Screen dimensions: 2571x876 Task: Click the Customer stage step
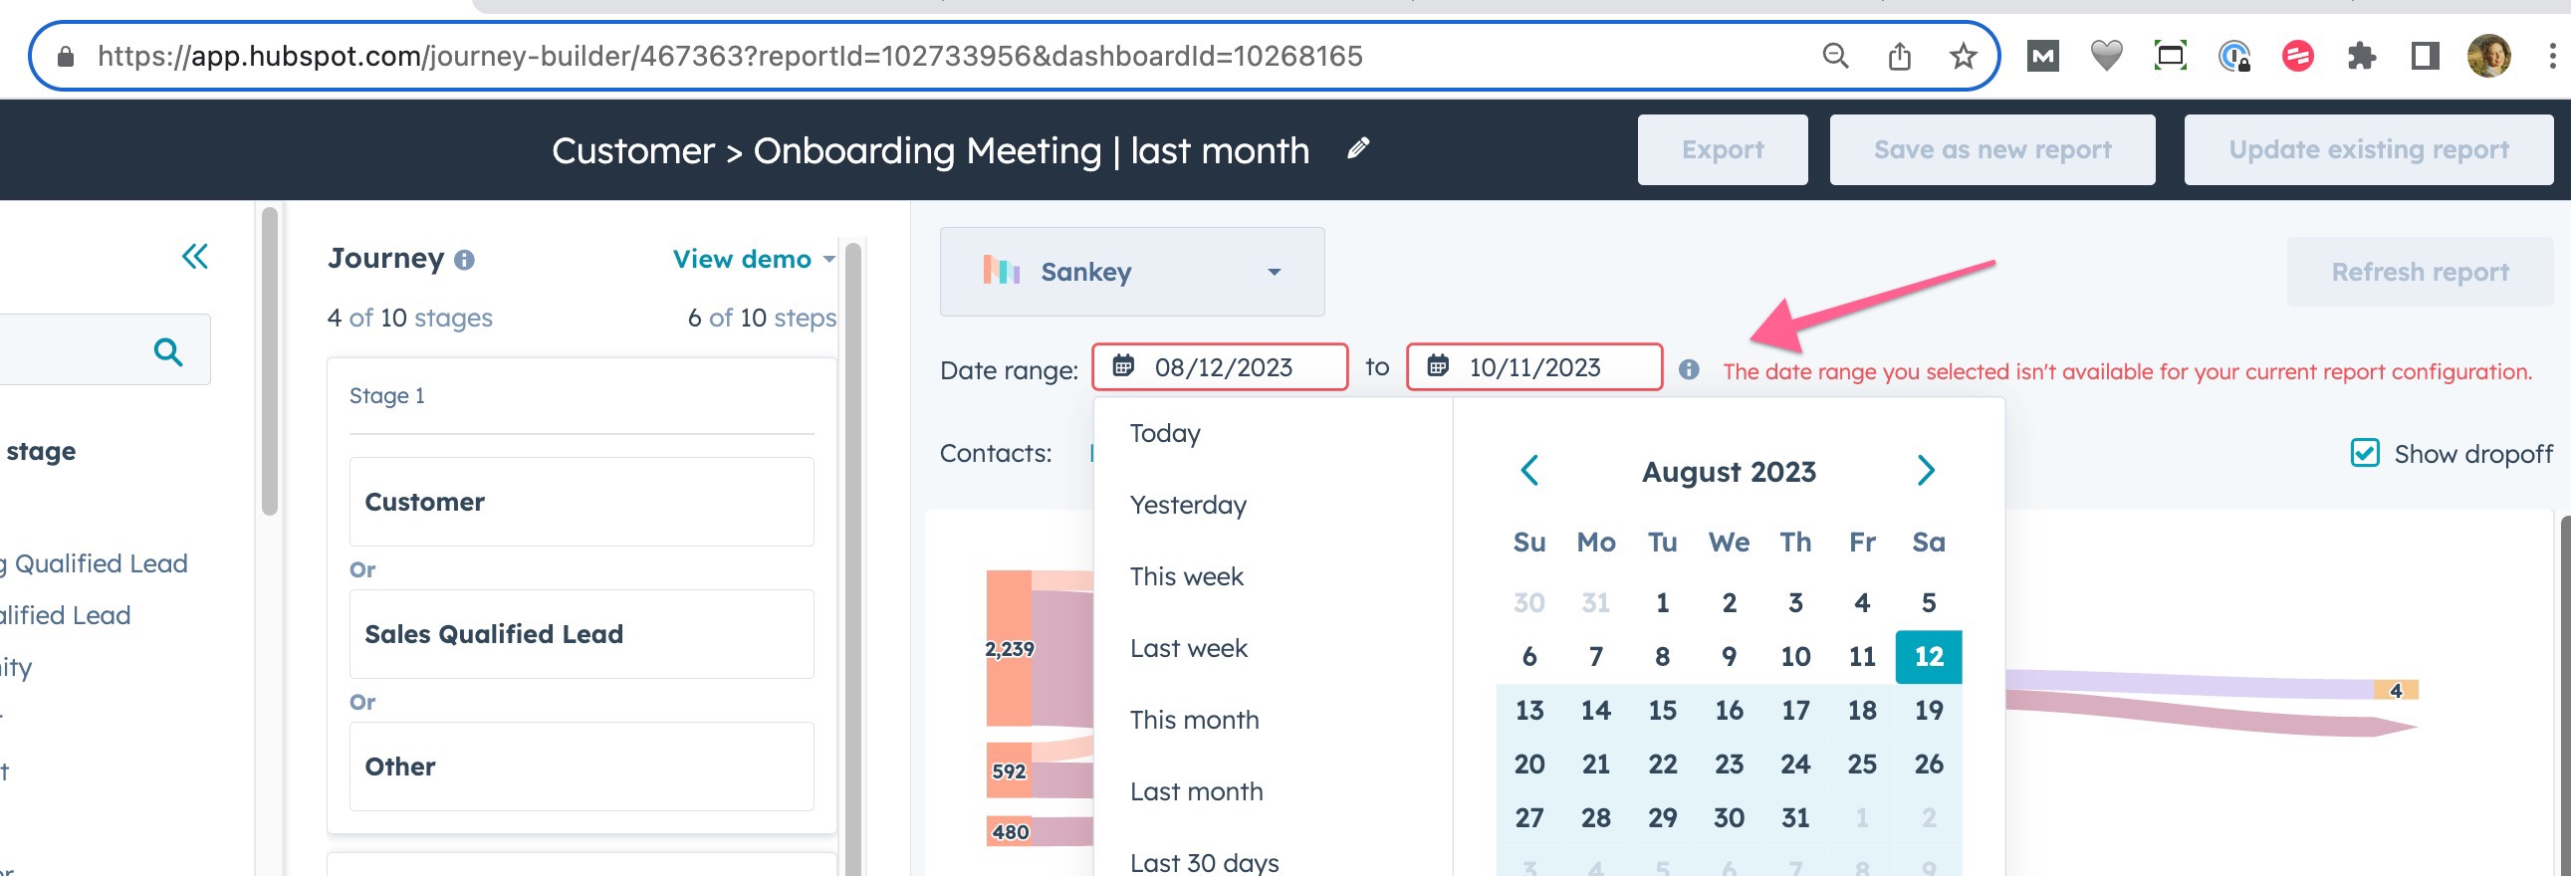[x=581, y=502]
